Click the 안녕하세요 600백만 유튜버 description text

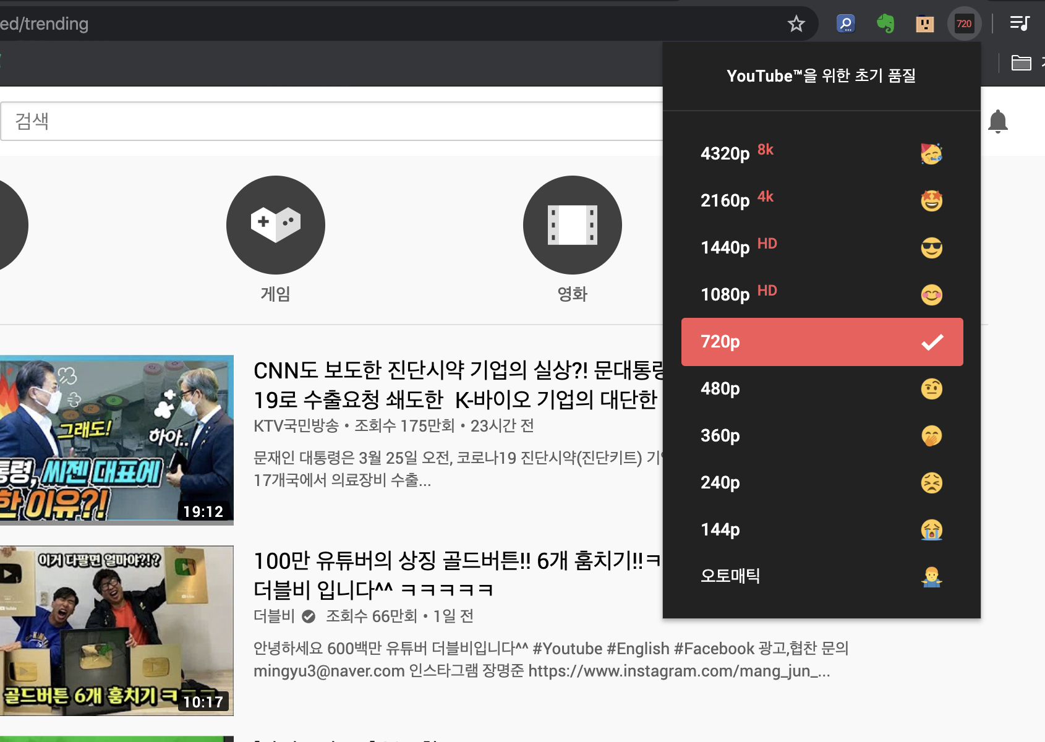tap(551, 660)
